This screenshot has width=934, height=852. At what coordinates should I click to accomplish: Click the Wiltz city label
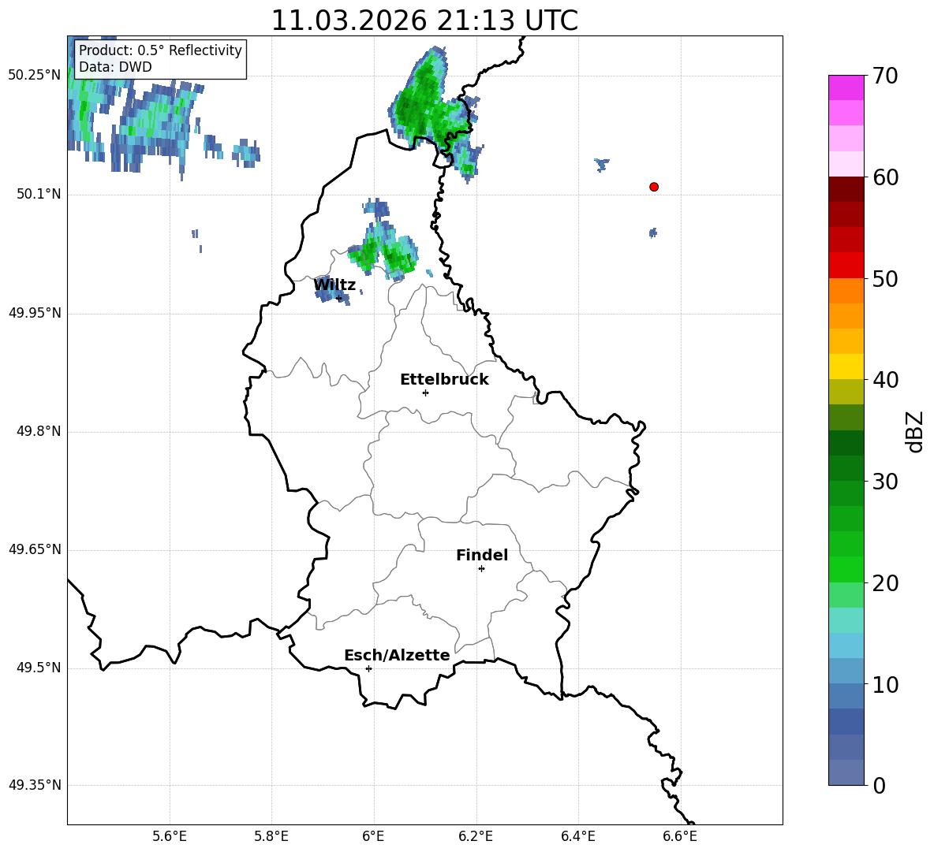point(334,285)
